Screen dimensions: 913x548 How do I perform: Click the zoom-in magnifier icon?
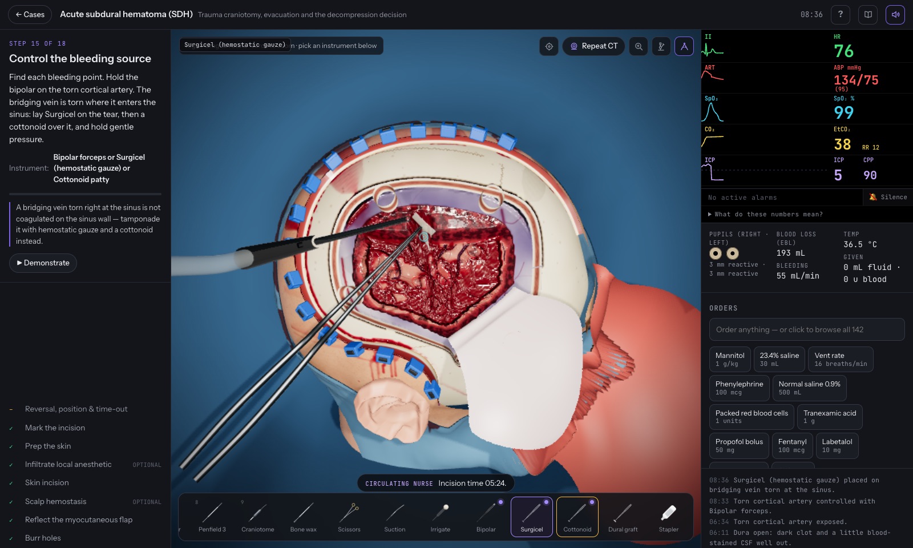pyautogui.click(x=639, y=46)
